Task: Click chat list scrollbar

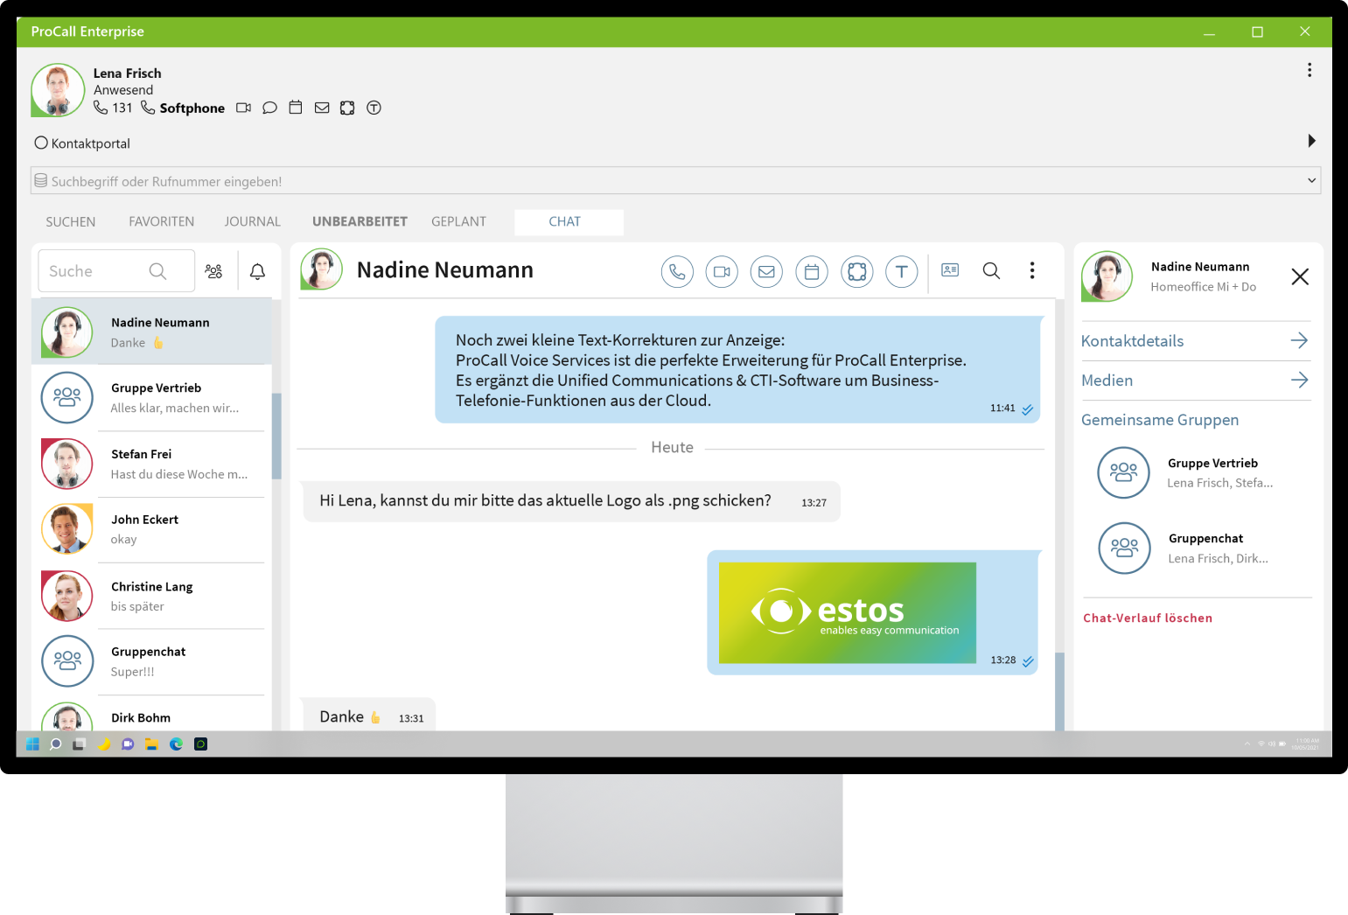Action: pos(276,436)
